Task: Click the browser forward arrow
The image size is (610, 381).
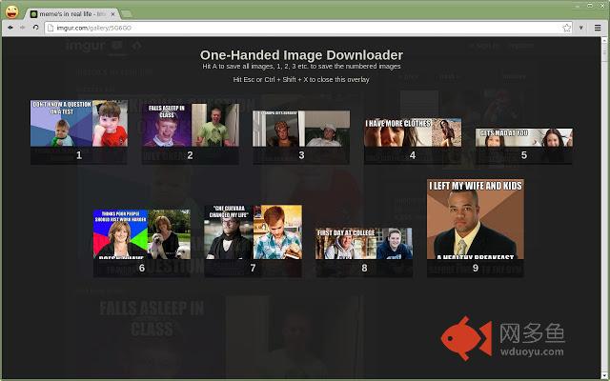Action: [x=23, y=28]
